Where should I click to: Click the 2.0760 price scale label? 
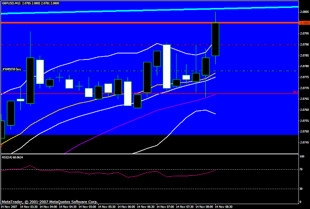[305, 110]
